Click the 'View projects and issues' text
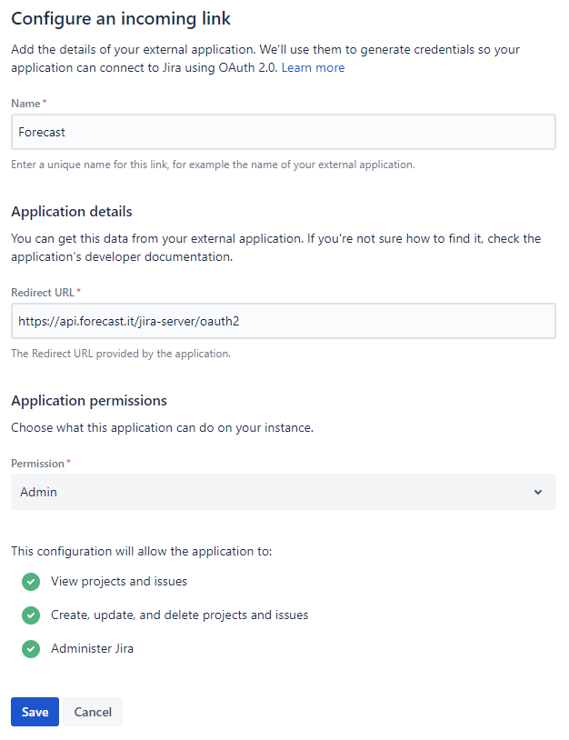The width and height of the screenshot is (569, 740). tap(119, 582)
